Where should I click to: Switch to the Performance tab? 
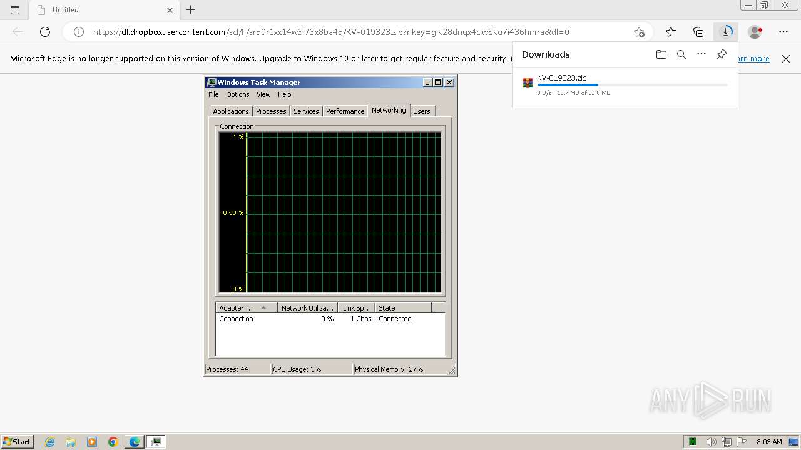click(345, 111)
